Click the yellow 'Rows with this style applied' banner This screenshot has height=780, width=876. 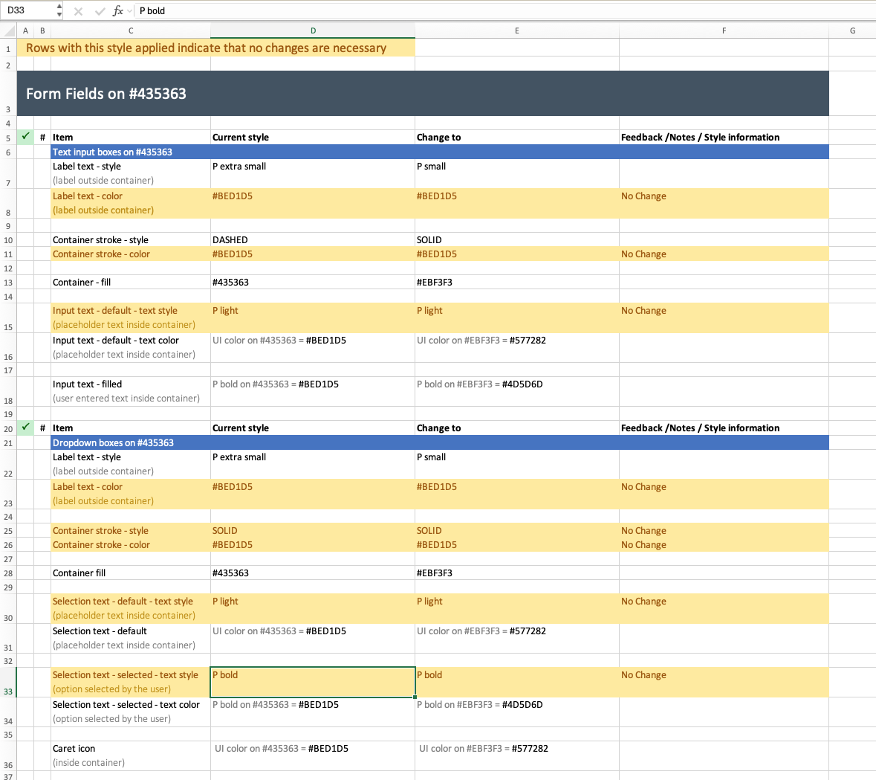pos(216,48)
